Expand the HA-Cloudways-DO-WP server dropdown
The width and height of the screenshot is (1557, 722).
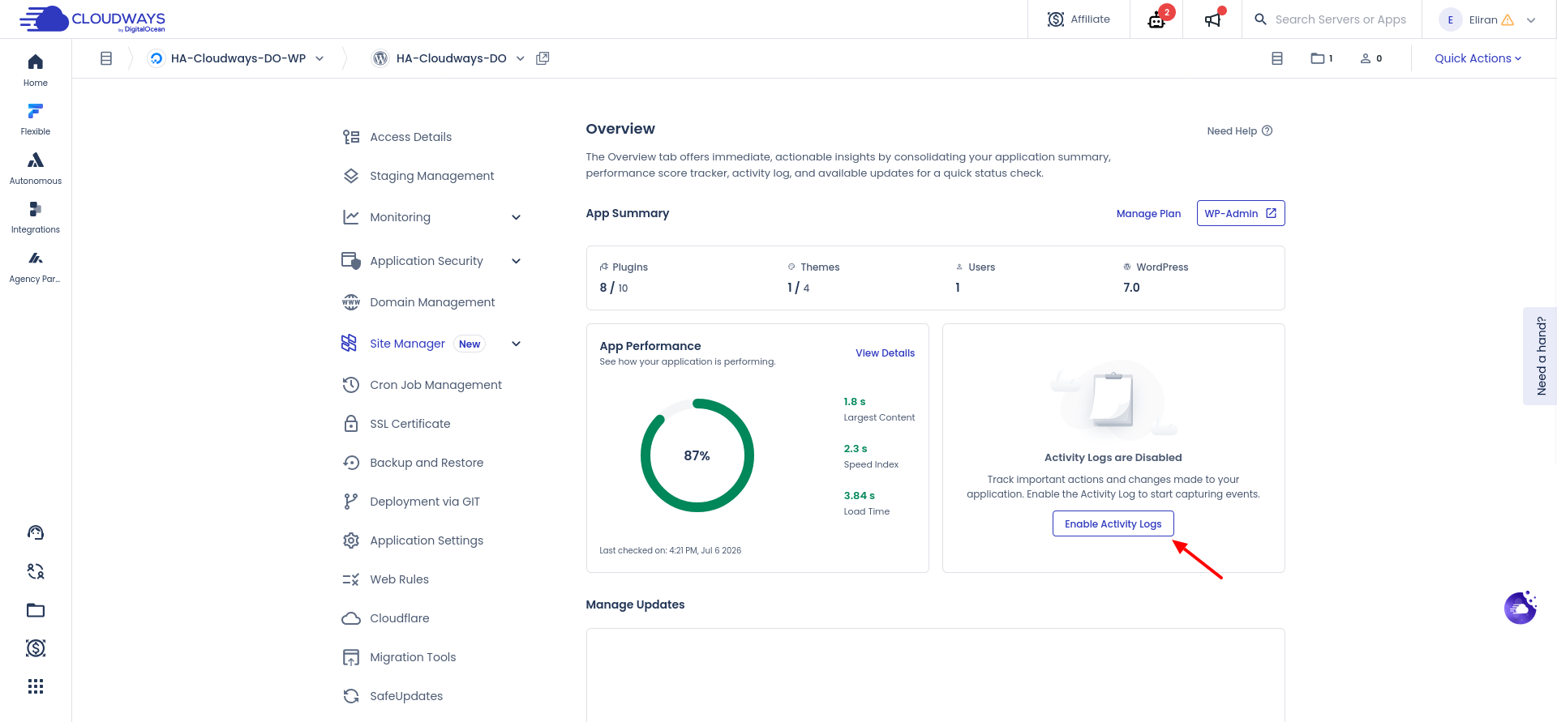320,58
